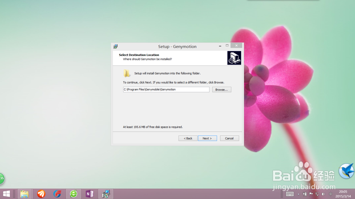Open the Windows Start menu
The image size is (355, 199).
tap(6, 194)
